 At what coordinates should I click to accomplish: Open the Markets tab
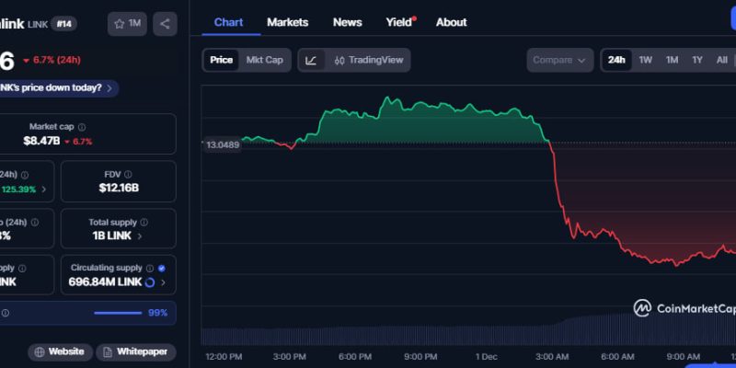click(x=287, y=22)
